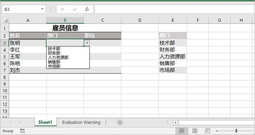Select cell 技术部 in column E

(173, 43)
